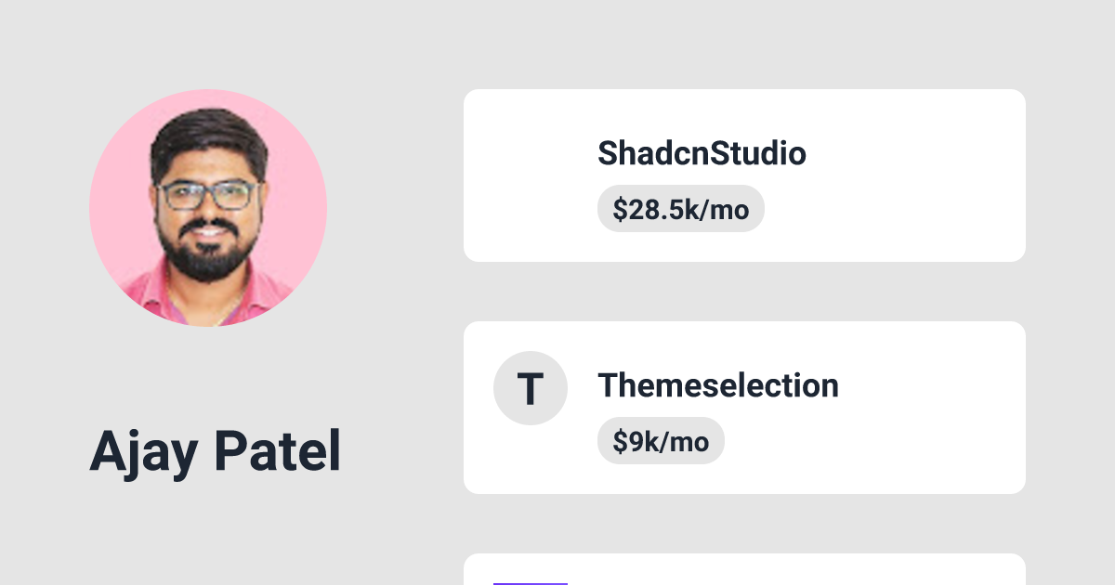Open the Themeselection product title

coord(717,385)
